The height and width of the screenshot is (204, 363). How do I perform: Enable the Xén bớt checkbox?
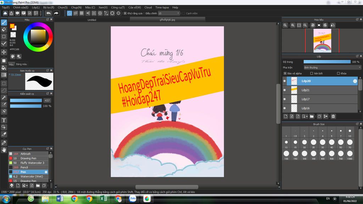[312, 73]
